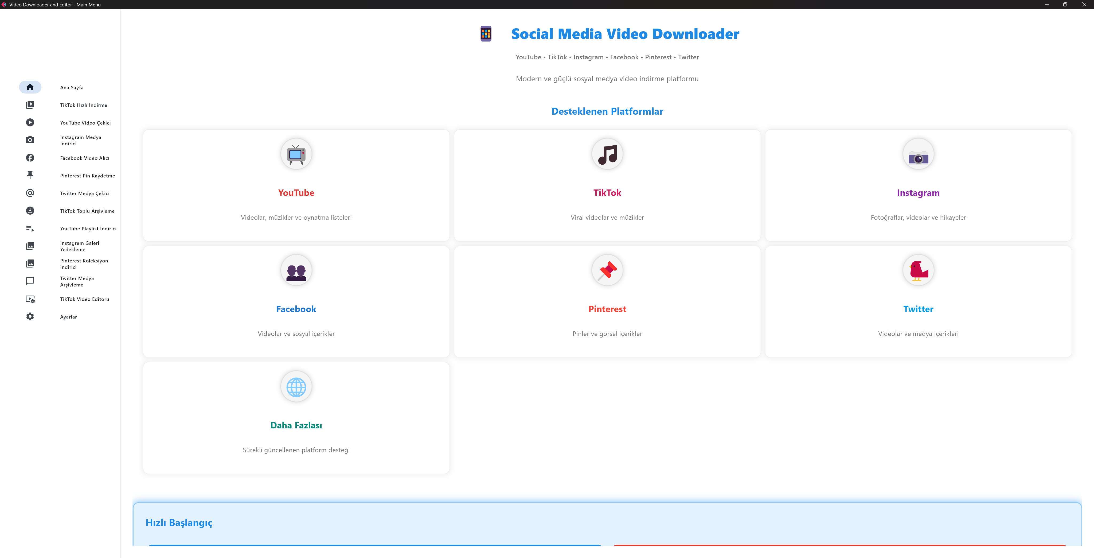Open YouTube Playlist İndirici playlist icon
The width and height of the screenshot is (1094, 558).
tap(30, 229)
